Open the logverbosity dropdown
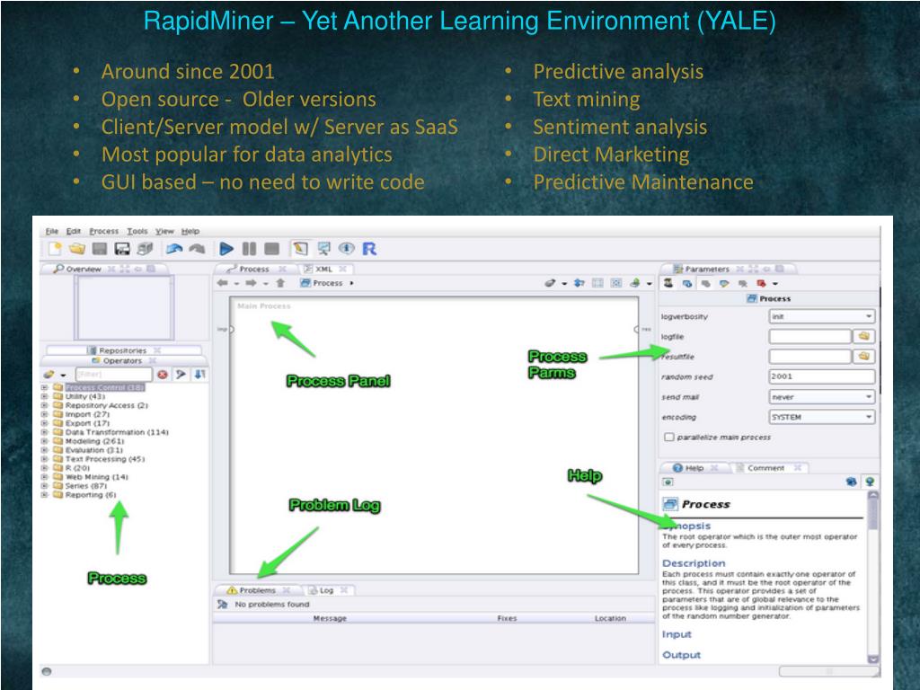The image size is (920, 690). [821, 316]
